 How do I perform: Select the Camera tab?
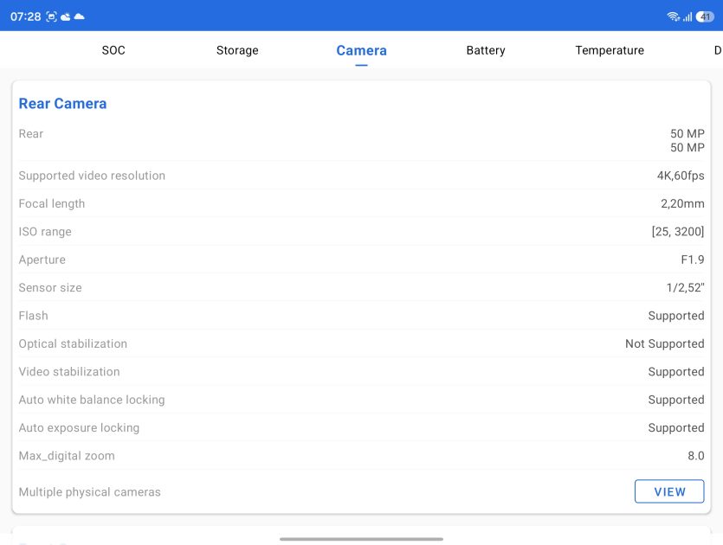[x=362, y=50]
